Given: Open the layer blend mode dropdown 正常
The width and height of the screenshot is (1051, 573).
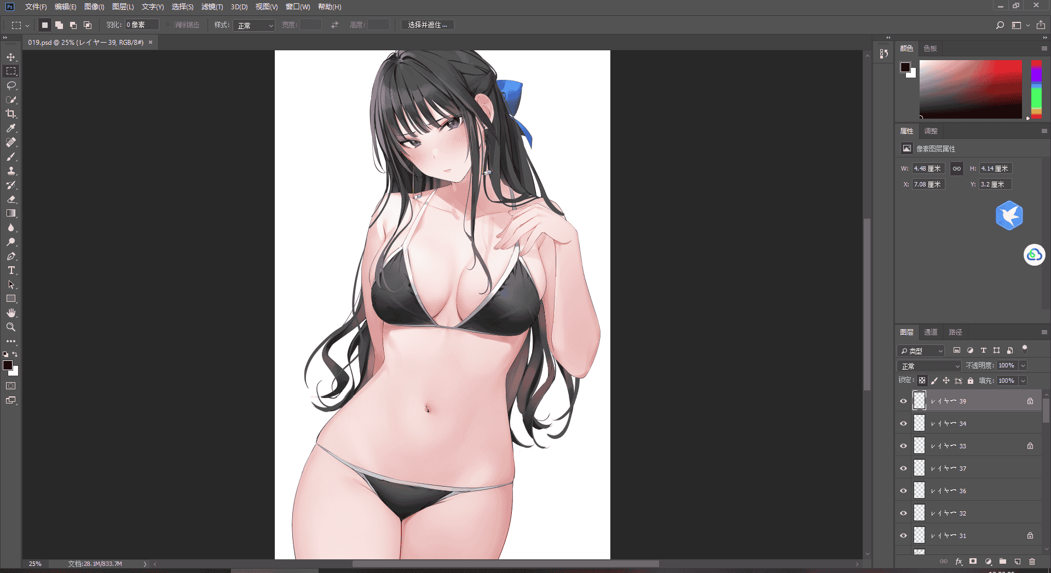Looking at the screenshot, I should [929, 366].
